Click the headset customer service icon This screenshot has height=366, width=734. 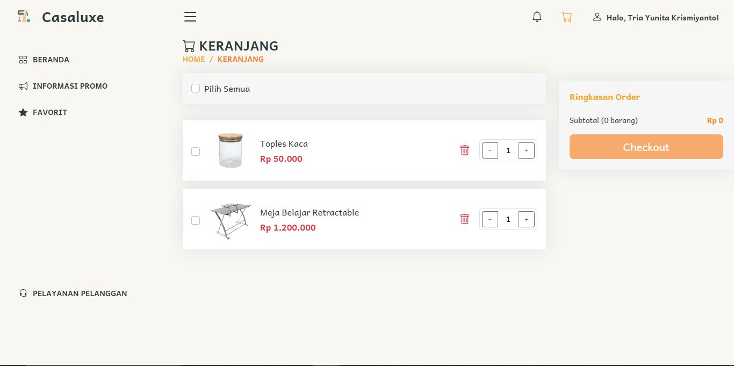(23, 293)
